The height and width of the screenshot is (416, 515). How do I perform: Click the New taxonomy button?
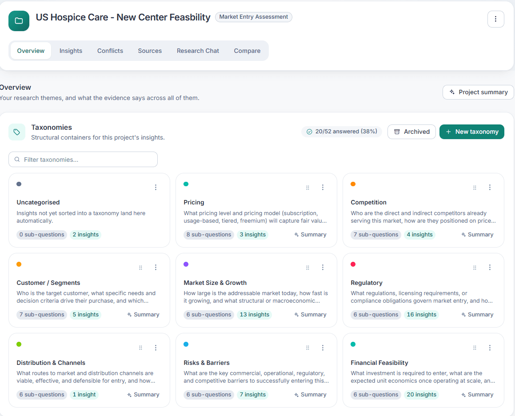(471, 132)
